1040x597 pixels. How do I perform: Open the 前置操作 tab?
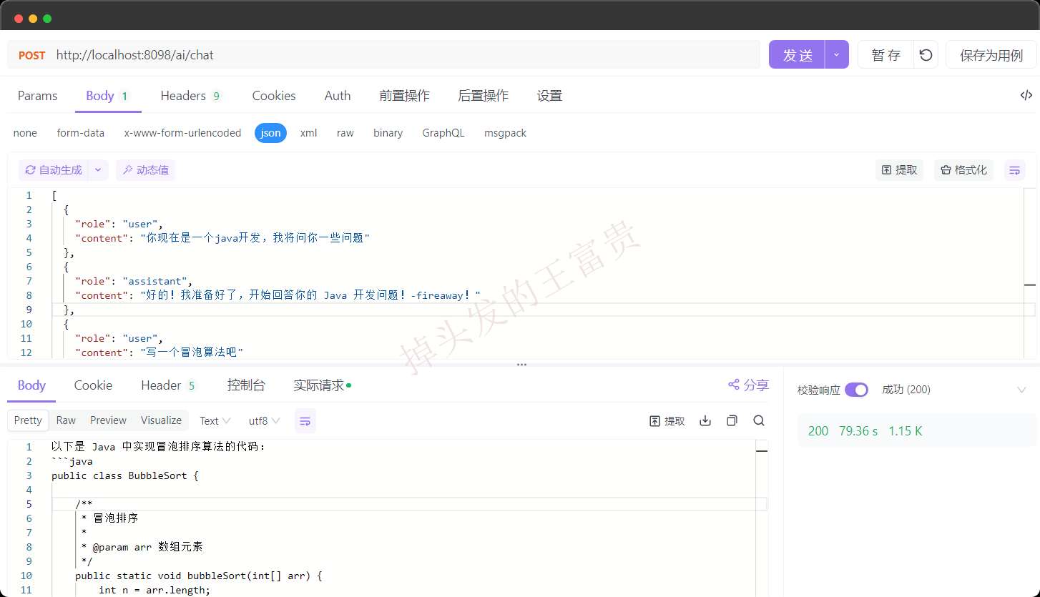click(x=404, y=96)
